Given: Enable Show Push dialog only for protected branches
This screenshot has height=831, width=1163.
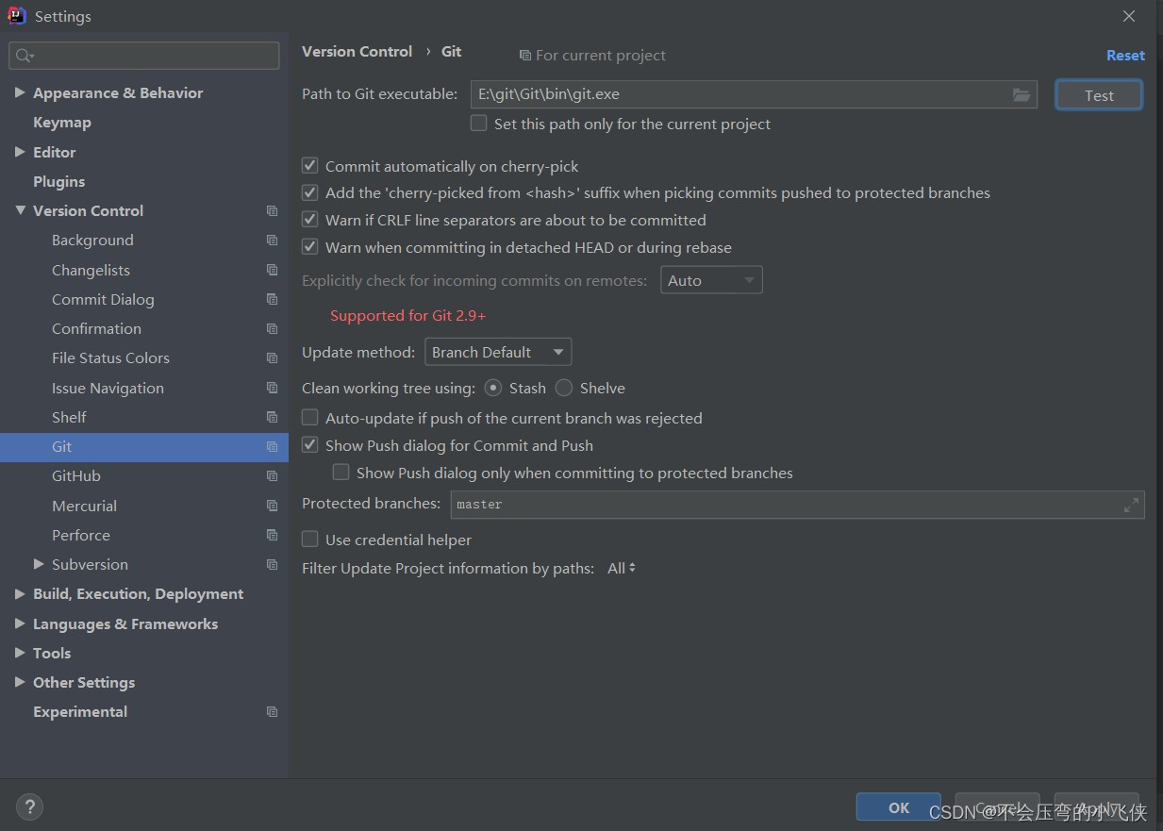Looking at the screenshot, I should [341, 473].
